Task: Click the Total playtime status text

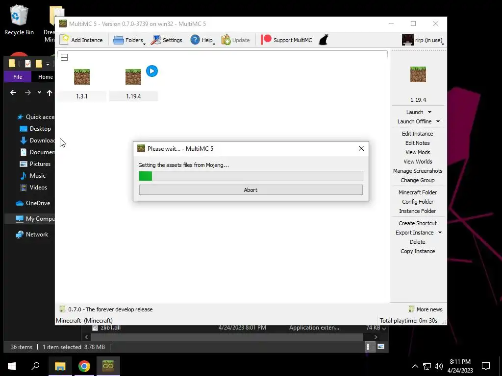Action: [408, 320]
